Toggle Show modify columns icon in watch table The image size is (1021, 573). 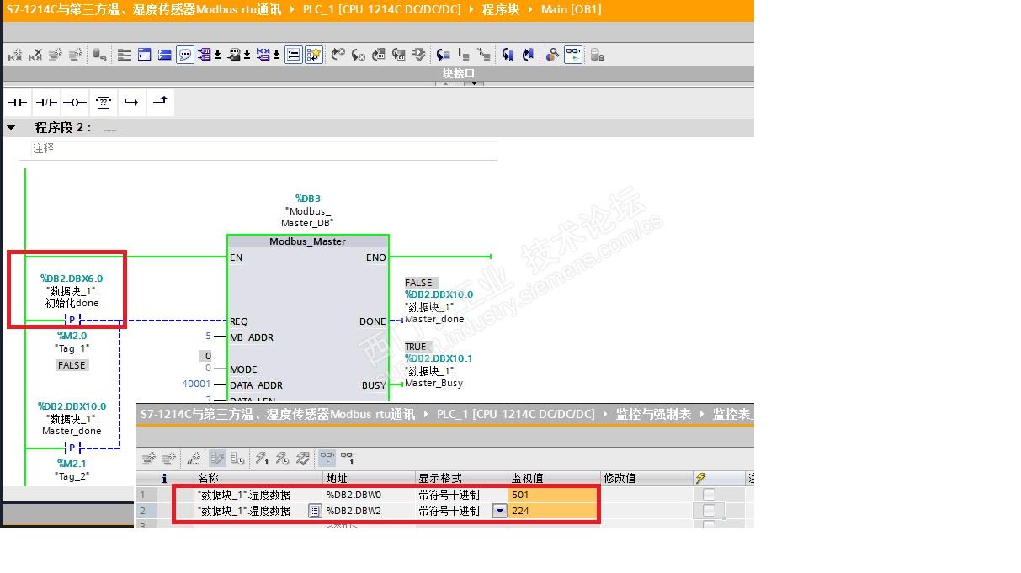pyautogui.click(x=217, y=459)
